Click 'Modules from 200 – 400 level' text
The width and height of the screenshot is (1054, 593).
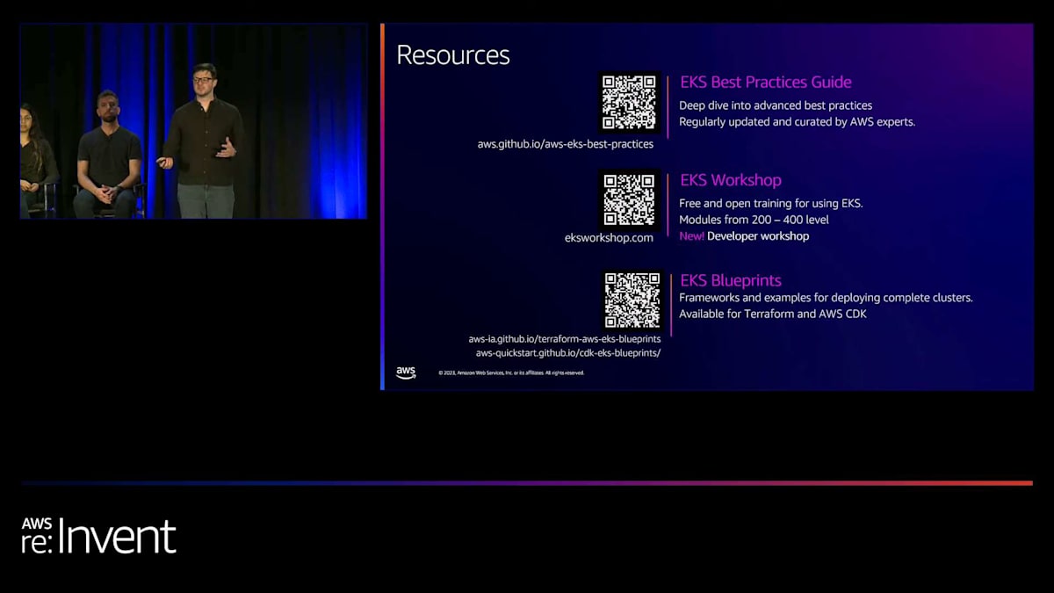click(754, 220)
